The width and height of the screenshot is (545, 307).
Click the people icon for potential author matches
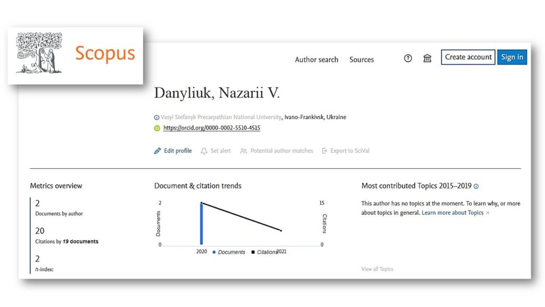243,151
